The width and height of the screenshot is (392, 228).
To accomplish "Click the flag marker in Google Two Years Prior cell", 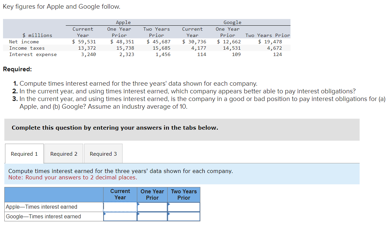I will (169, 214).
